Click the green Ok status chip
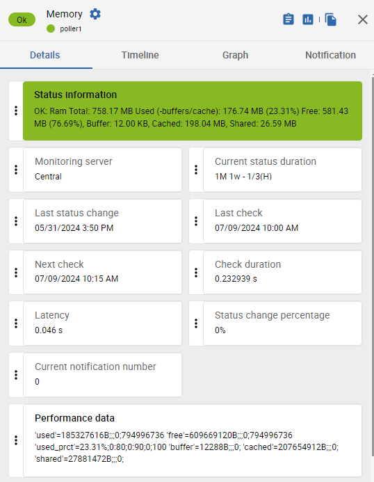This screenshot has height=482, width=374. (x=22, y=19)
